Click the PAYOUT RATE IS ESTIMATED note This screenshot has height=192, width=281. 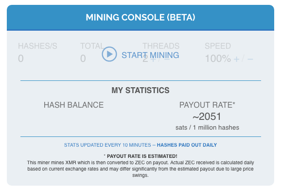coord(140,156)
